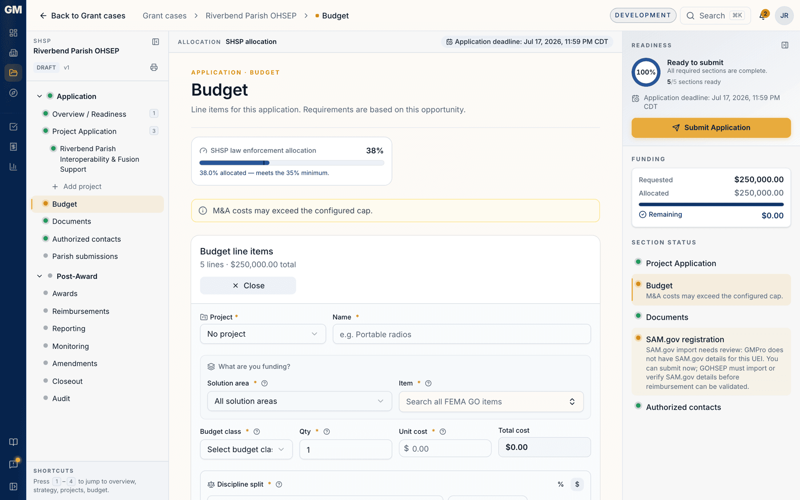Screen dimensions: 800x500
Task: Open the dollar document icon in left rail
Action: pyautogui.click(x=13, y=147)
